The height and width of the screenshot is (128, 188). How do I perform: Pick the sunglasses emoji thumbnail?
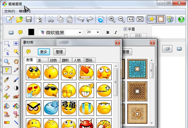click(x=51, y=90)
